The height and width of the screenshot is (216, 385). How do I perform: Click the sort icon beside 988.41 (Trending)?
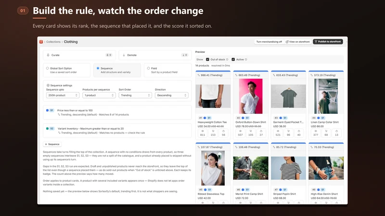pos(199,75)
